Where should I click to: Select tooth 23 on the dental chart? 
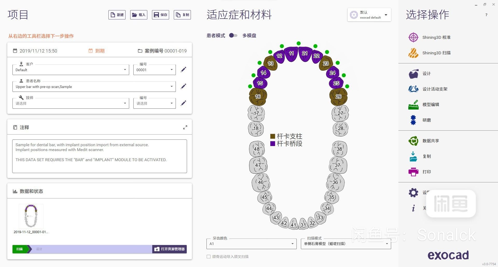(x=326, y=63)
